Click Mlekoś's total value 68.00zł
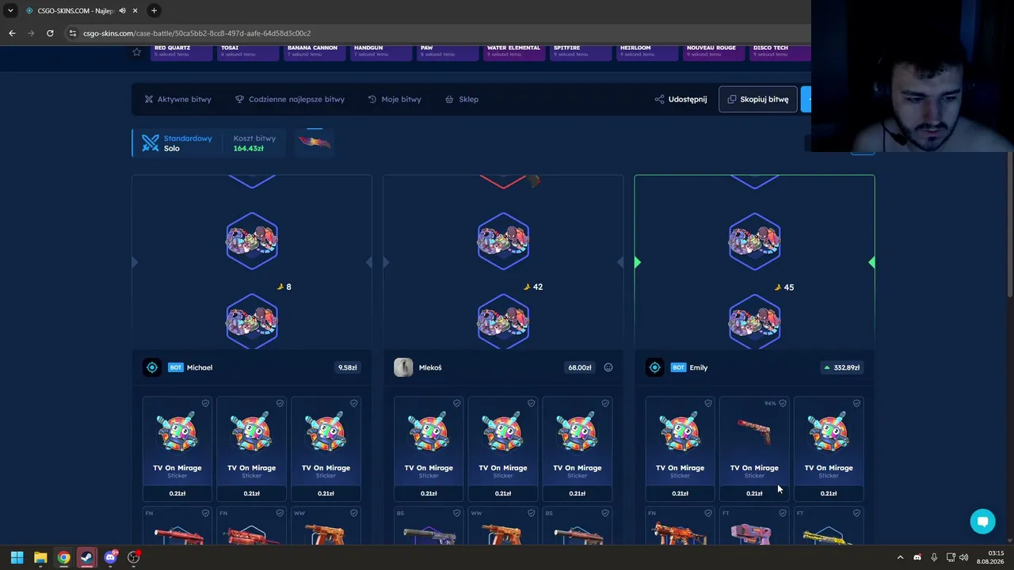Image resolution: width=1014 pixels, height=570 pixels. click(x=580, y=367)
